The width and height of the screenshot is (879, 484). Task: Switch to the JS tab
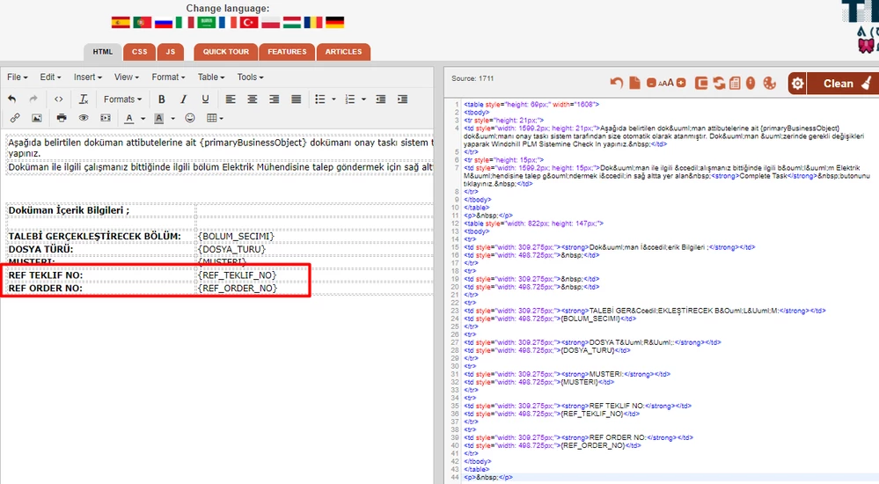[171, 52]
